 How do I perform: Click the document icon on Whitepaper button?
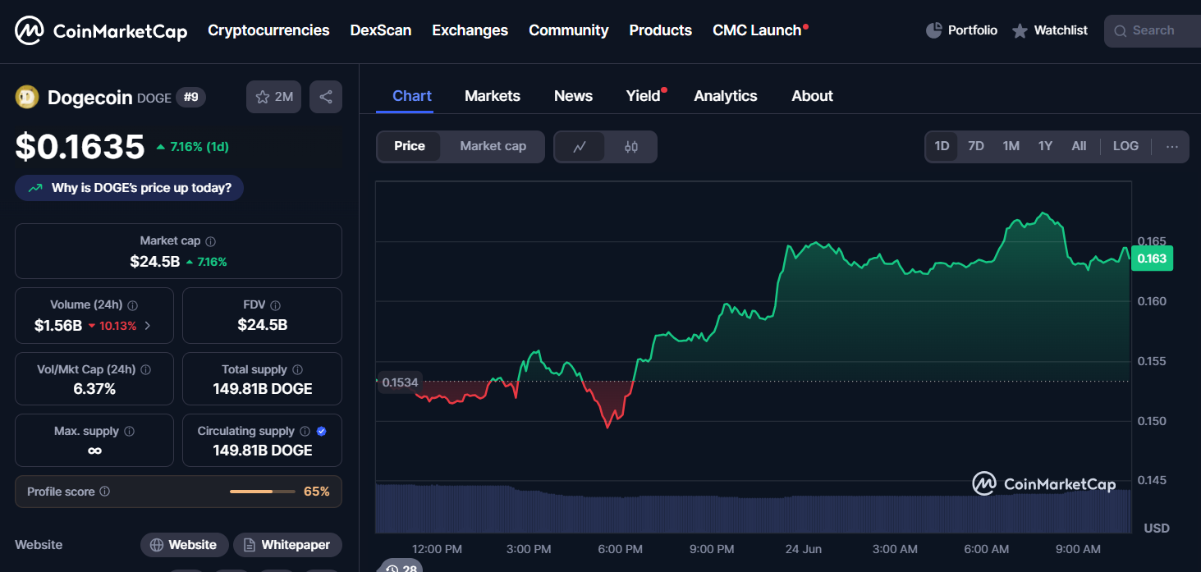click(x=250, y=545)
